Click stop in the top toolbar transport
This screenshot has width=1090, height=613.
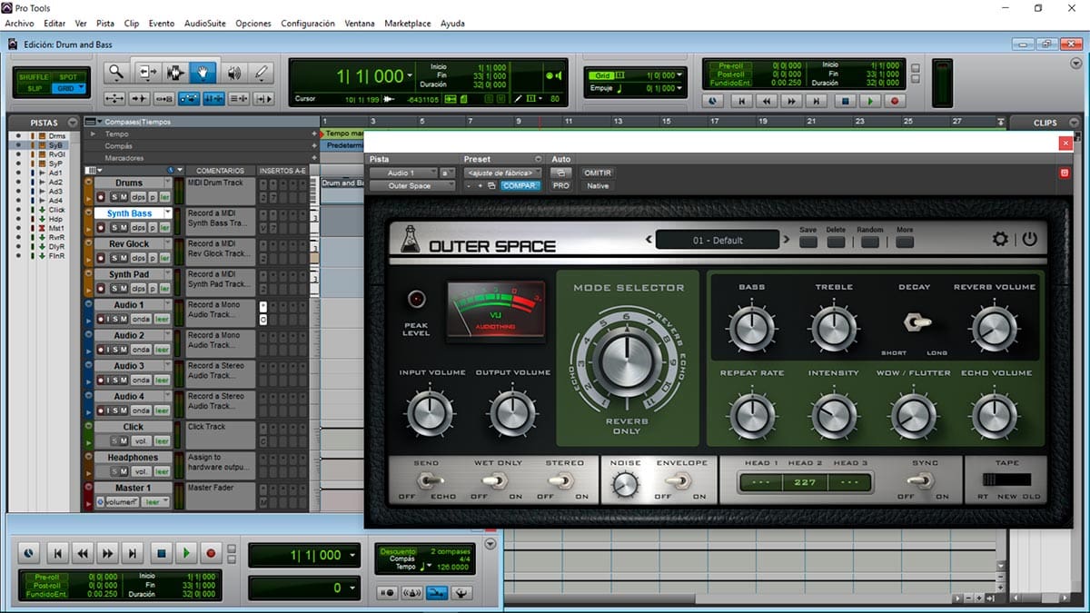click(x=844, y=102)
